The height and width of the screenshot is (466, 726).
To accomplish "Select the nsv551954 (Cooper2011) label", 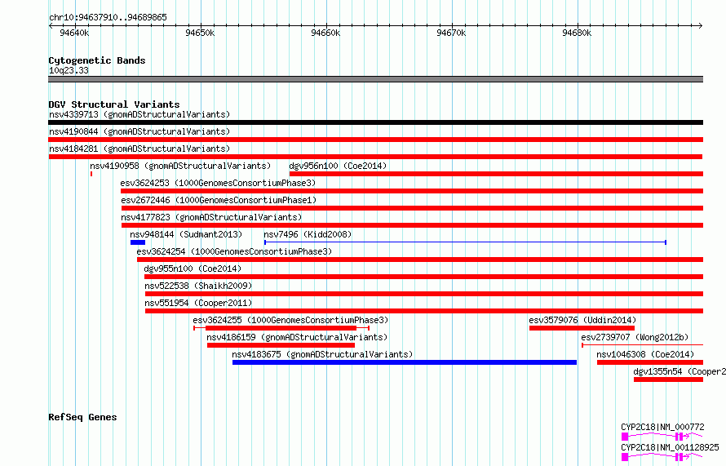I will [198, 303].
